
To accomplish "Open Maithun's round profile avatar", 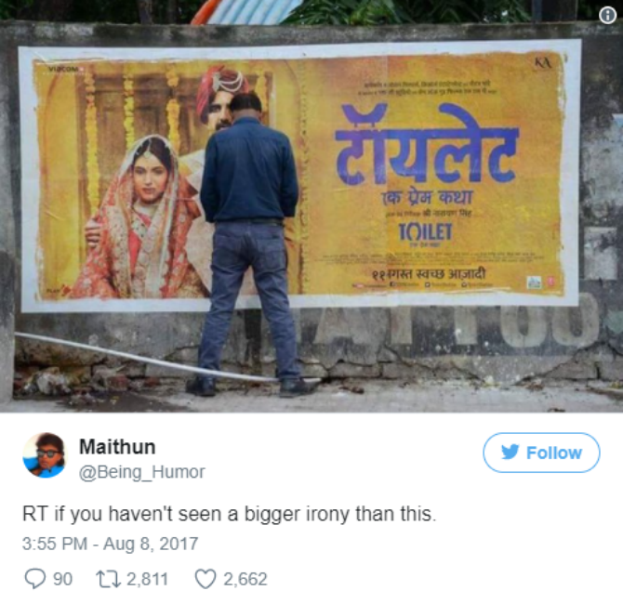I will click(44, 455).
